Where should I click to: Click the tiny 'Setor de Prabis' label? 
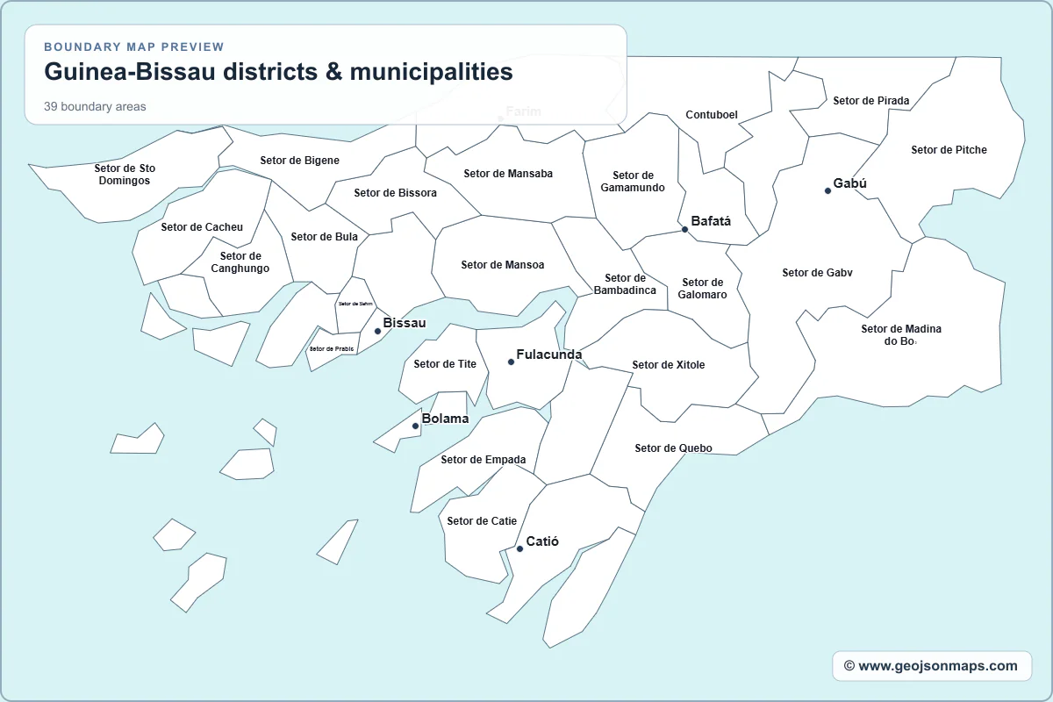pyautogui.click(x=332, y=348)
